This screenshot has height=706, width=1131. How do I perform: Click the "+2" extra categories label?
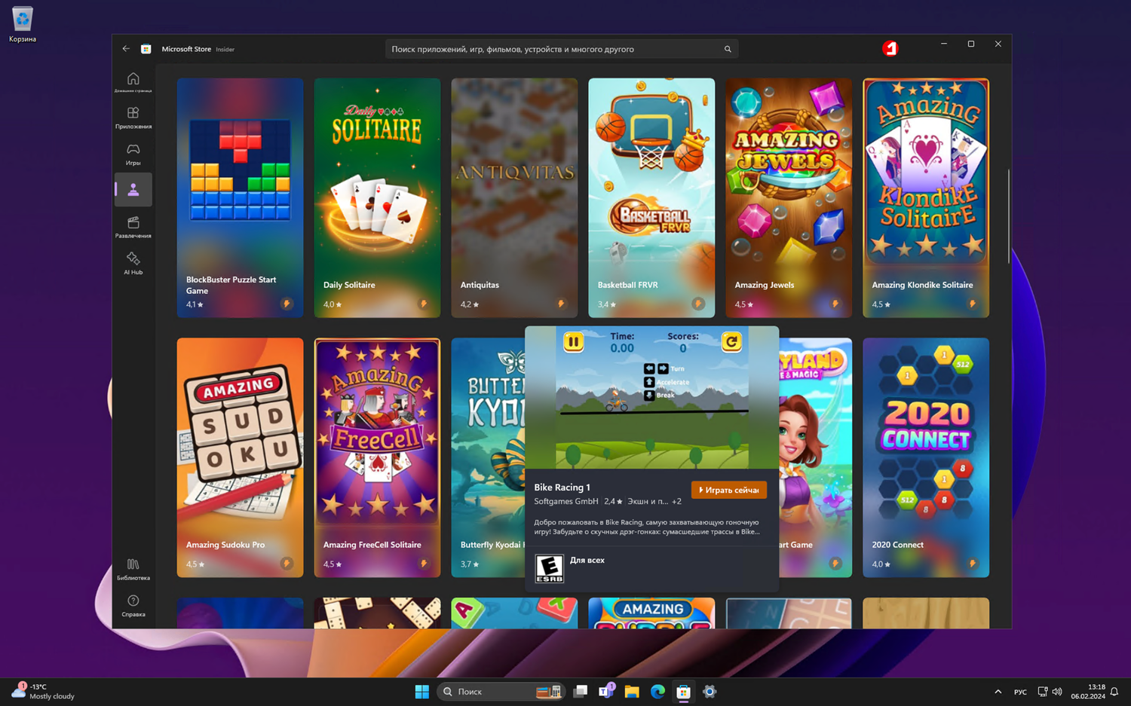pyautogui.click(x=676, y=501)
